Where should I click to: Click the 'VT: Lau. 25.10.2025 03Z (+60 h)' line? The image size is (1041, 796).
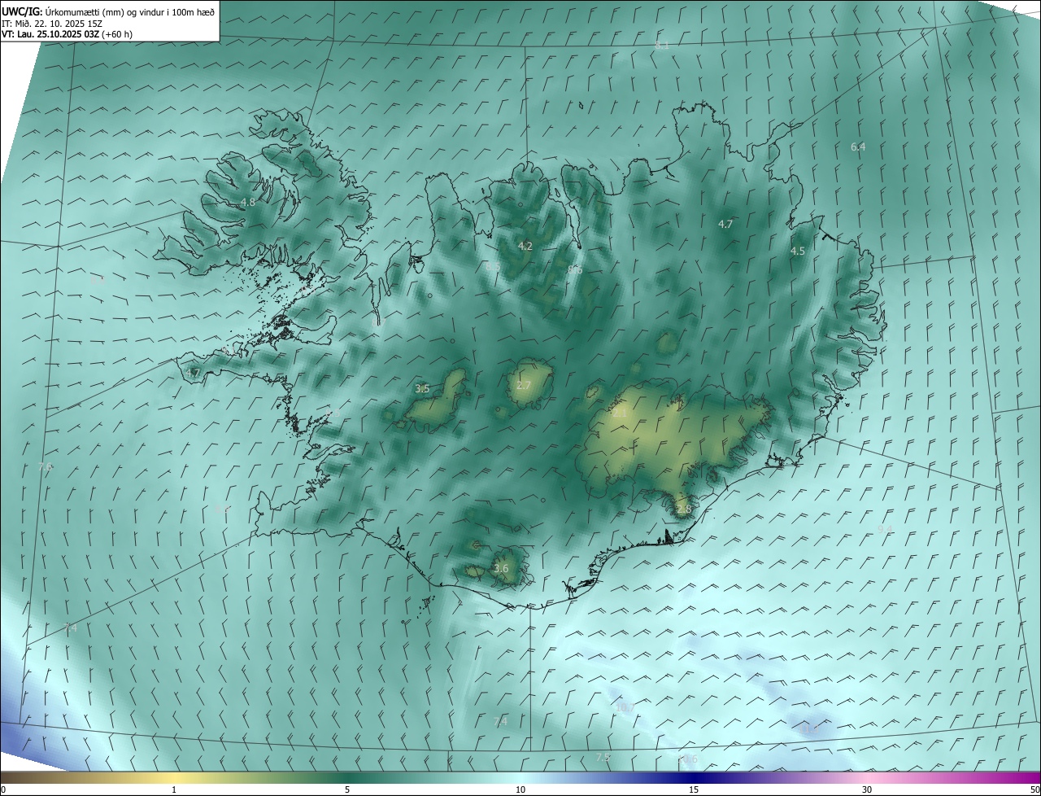click(x=67, y=34)
